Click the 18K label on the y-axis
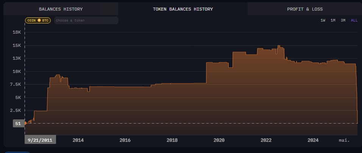Screen dimensions: 362x153 17,32
